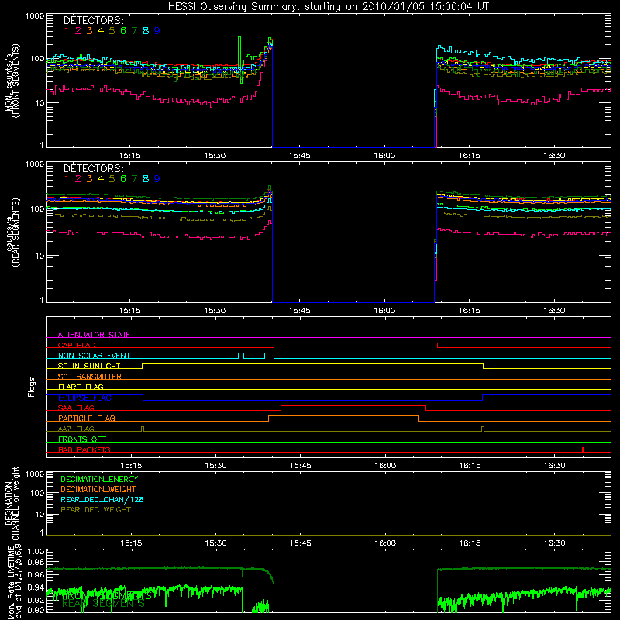Select the REAR_DEC_WEIGHT legend entry
This screenshot has height=620, width=620.
click(95, 510)
